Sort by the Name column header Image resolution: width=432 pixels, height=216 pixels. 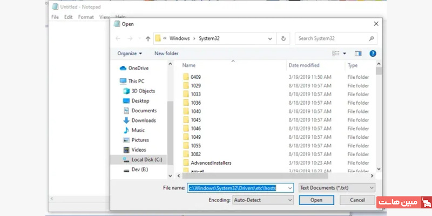pyautogui.click(x=188, y=65)
